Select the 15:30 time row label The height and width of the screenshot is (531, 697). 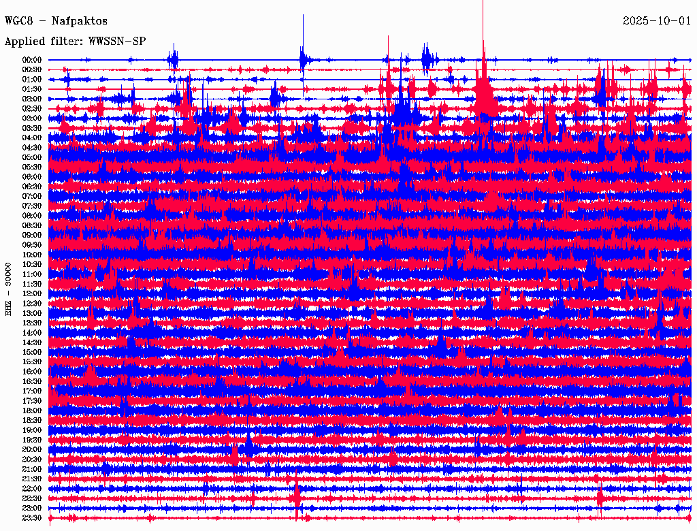tap(32, 362)
